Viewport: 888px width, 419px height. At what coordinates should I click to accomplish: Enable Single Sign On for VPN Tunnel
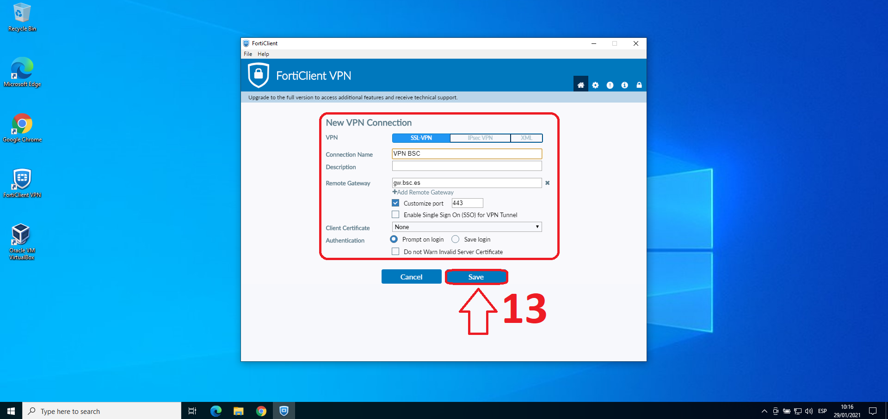click(x=395, y=214)
